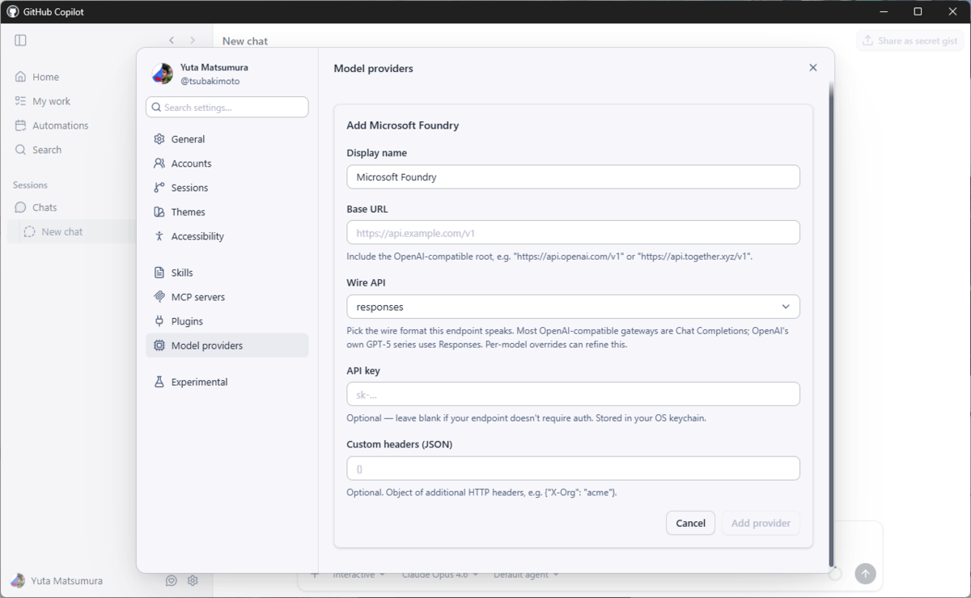Close the Model providers dialog
971x598 pixels.
813,68
